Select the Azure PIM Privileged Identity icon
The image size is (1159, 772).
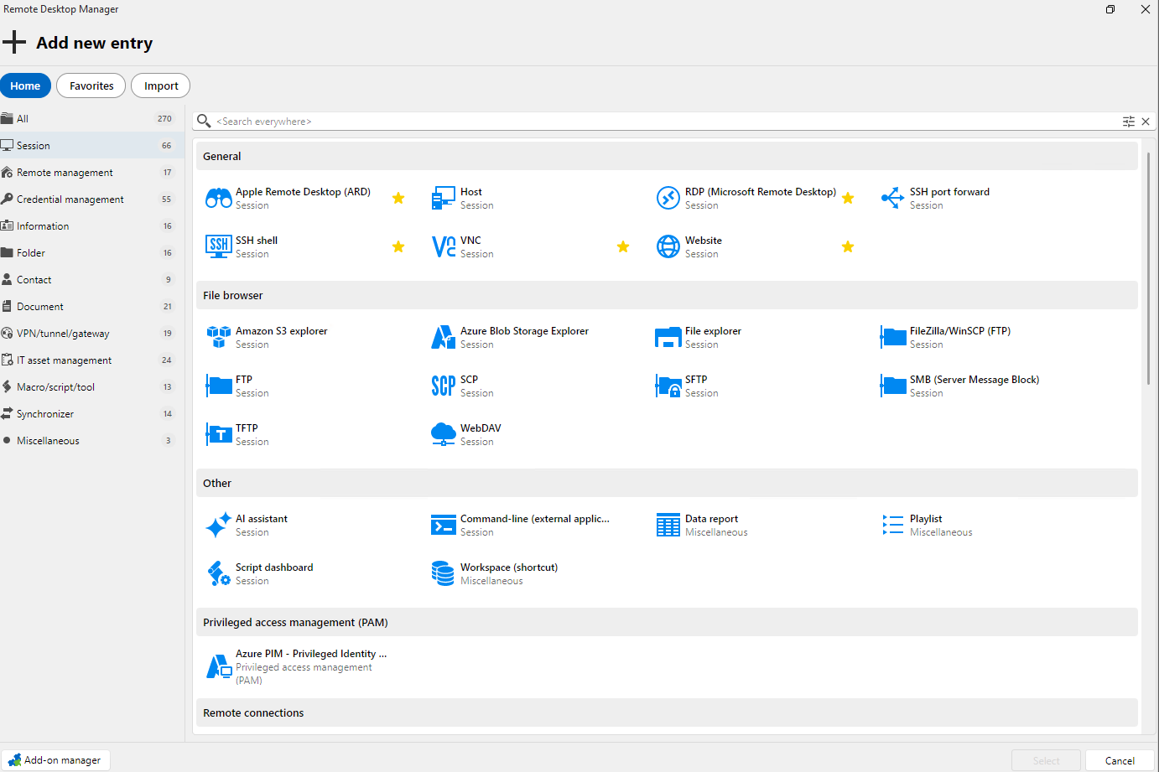pos(219,666)
